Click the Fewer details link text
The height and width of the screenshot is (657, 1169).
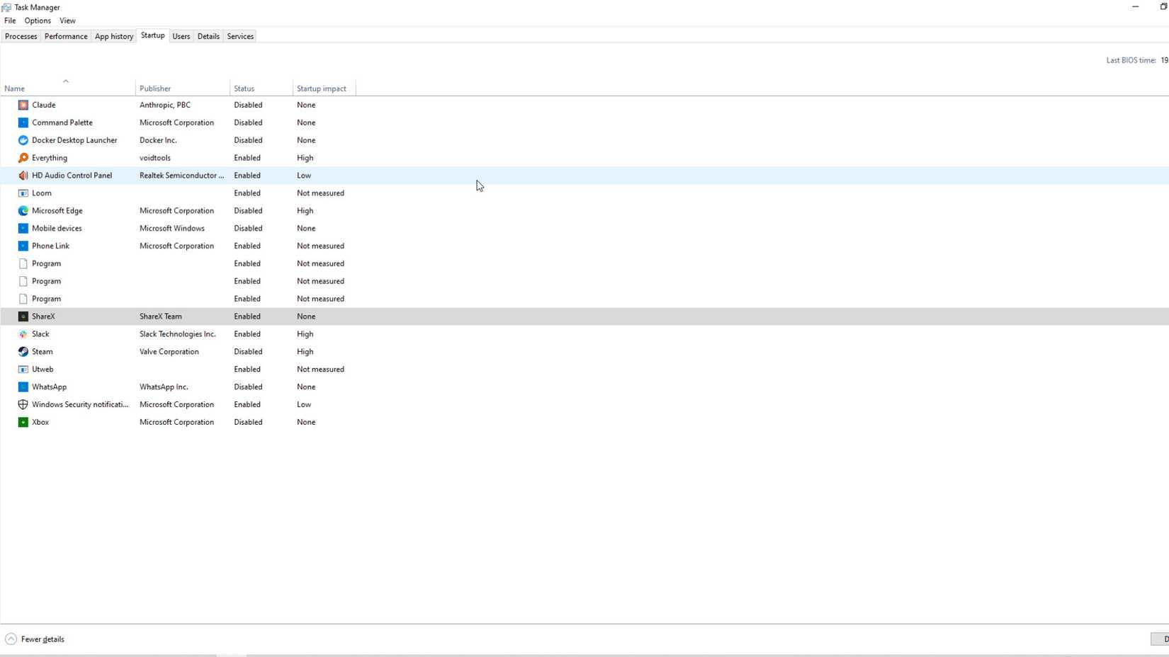43,639
